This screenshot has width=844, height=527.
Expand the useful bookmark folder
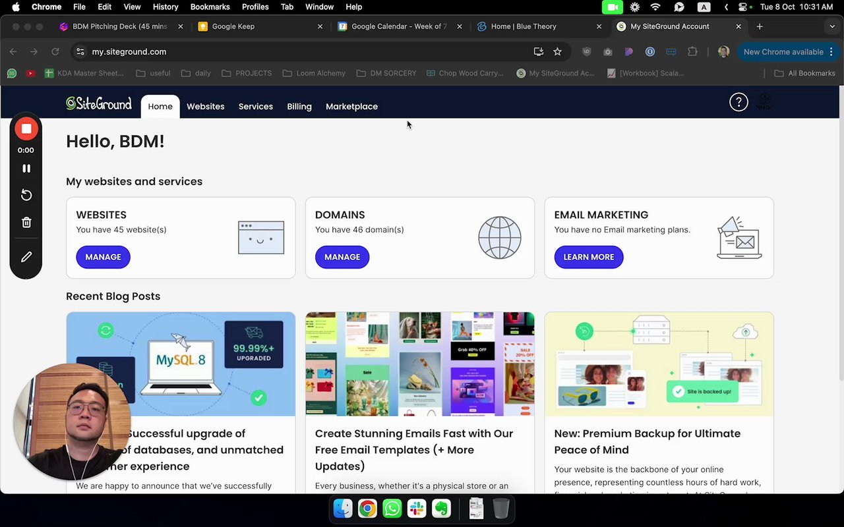pyautogui.click(x=153, y=73)
